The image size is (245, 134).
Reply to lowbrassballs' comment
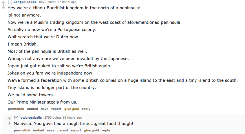point(106,131)
